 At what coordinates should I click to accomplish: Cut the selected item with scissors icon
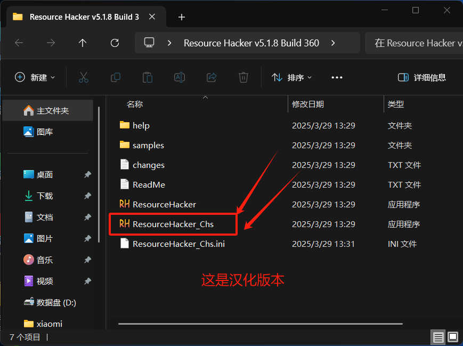click(84, 77)
